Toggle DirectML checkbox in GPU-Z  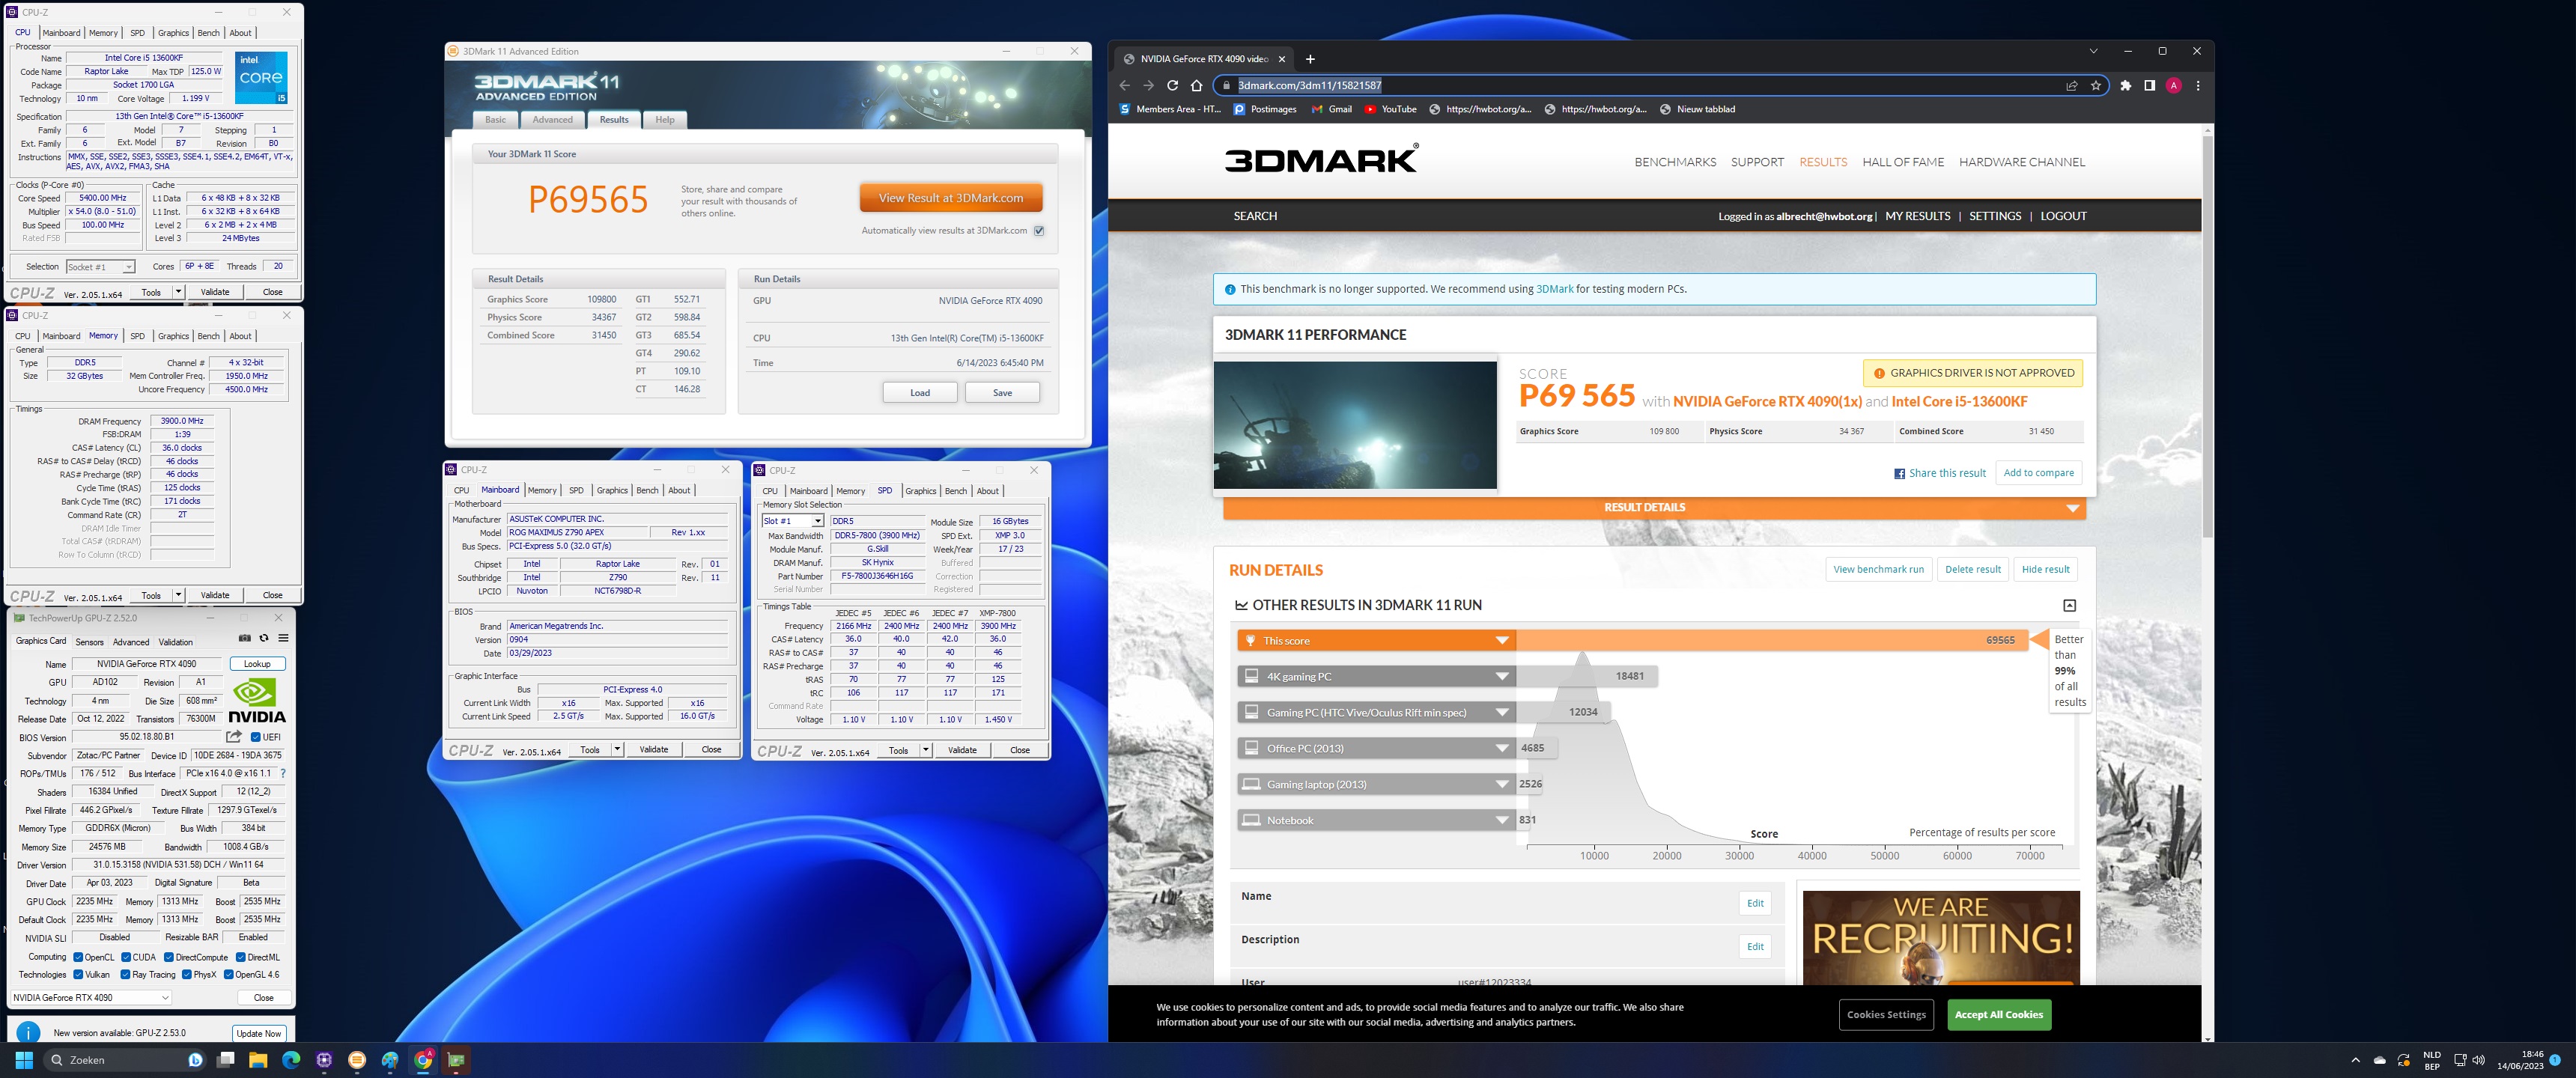click(240, 957)
